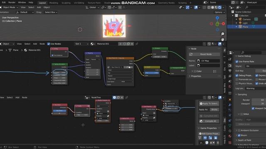This screenshot has height=149, width=266.
Task: Open the Vsync On dropdown
Action: click(x=256, y=66)
